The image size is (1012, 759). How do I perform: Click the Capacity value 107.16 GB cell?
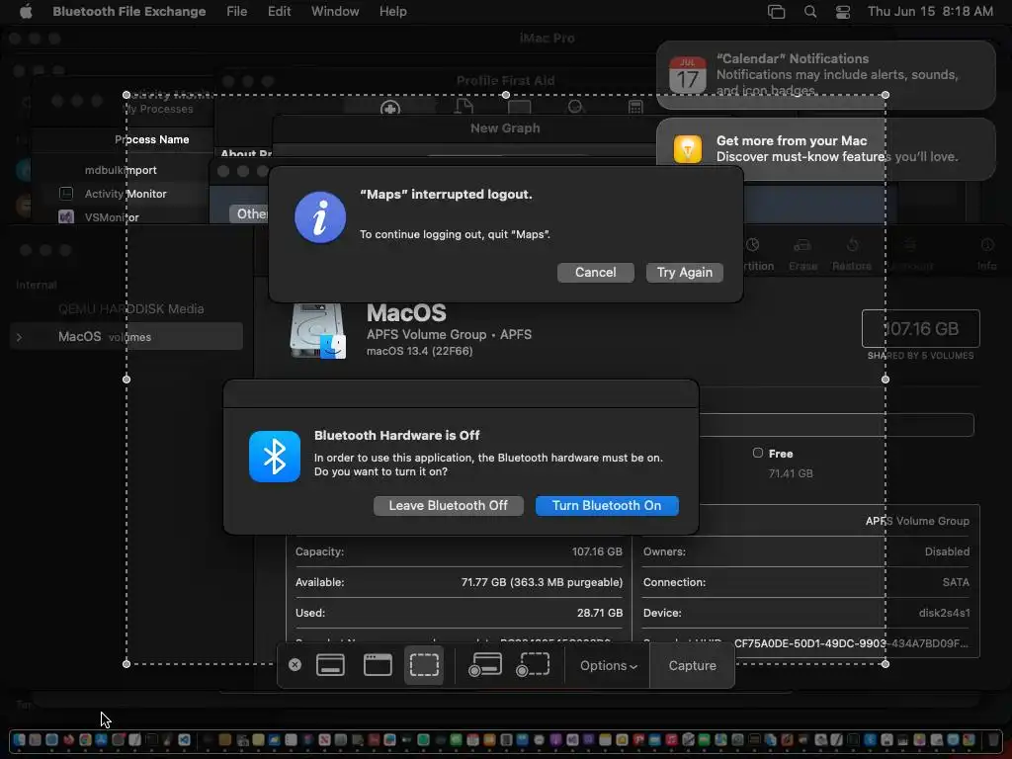coord(596,551)
